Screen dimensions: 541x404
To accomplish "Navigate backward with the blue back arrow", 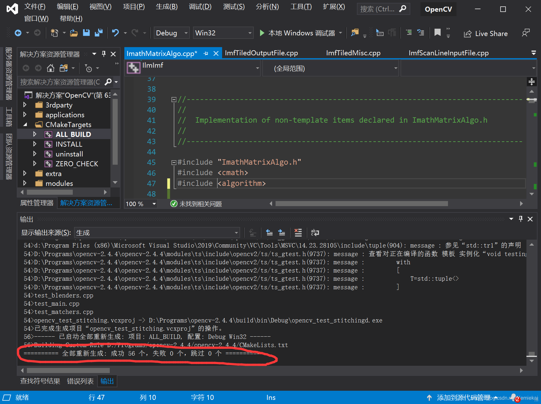I will 18,33.
